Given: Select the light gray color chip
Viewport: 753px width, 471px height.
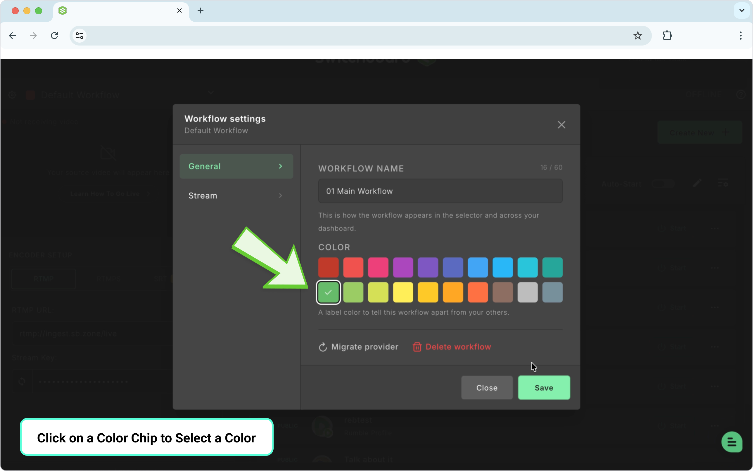Looking at the screenshot, I should point(527,292).
